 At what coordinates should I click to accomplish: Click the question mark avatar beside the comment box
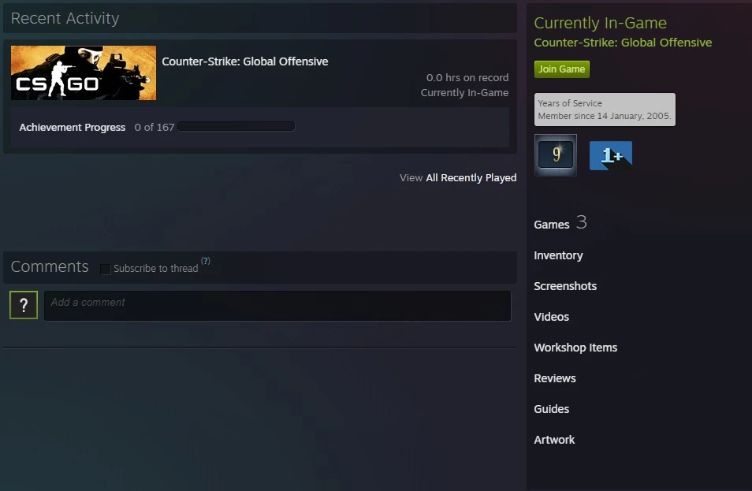click(x=24, y=305)
